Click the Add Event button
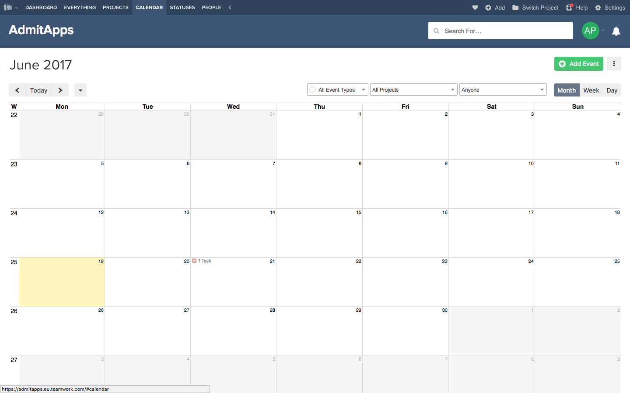The height and width of the screenshot is (393, 630). click(579, 64)
